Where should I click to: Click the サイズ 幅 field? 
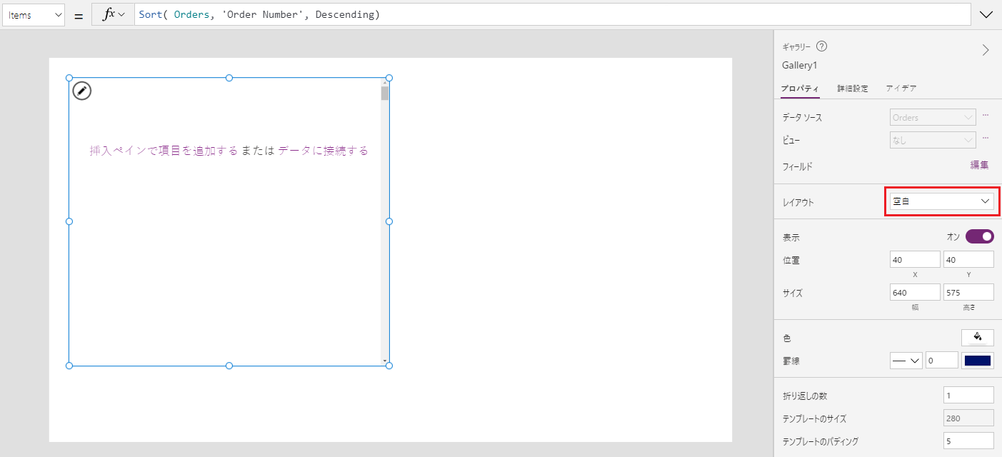point(915,292)
